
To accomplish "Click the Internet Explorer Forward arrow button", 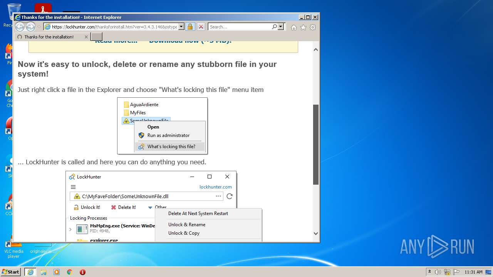I will tap(30, 27).
